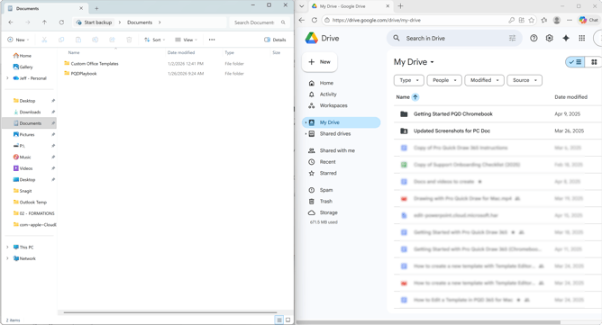Click the Paste icon in File Explorer
This screenshot has width=602, height=325.
[x=78, y=40]
